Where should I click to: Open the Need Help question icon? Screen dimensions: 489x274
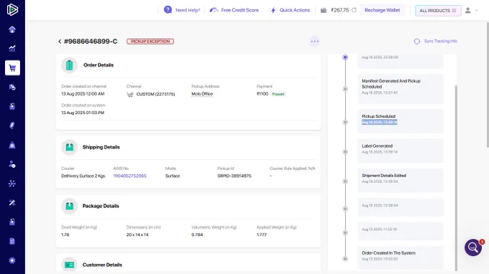[x=168, y=10]
